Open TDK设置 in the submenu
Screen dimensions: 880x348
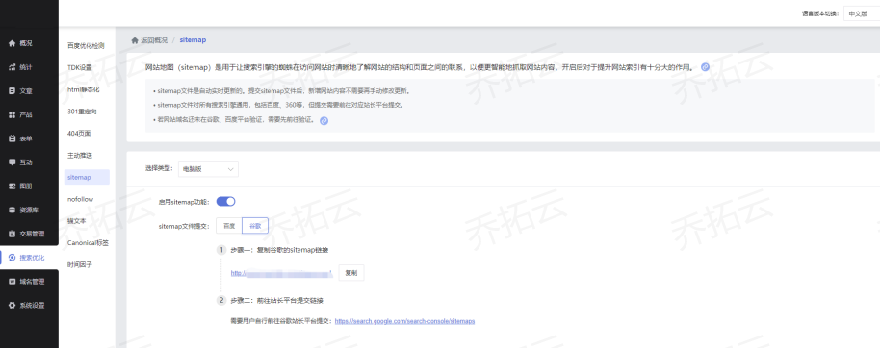point(80,68)
